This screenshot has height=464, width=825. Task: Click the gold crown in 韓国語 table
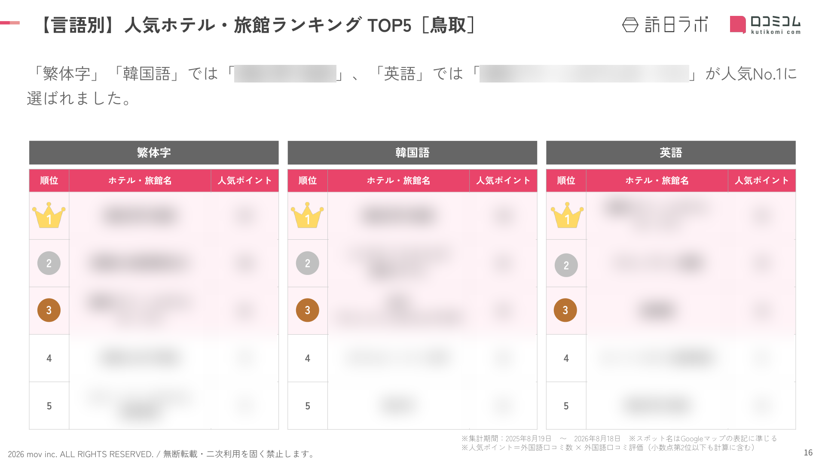(x=307, y=215)
